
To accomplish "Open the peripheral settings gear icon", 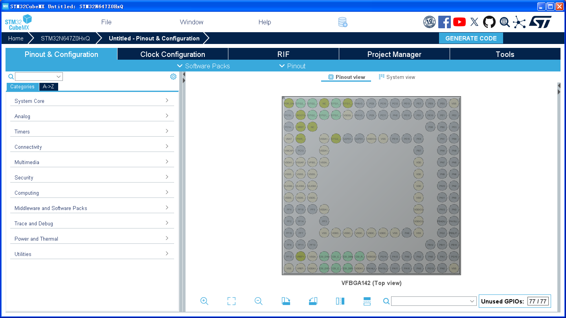I will tap(173, 77).
